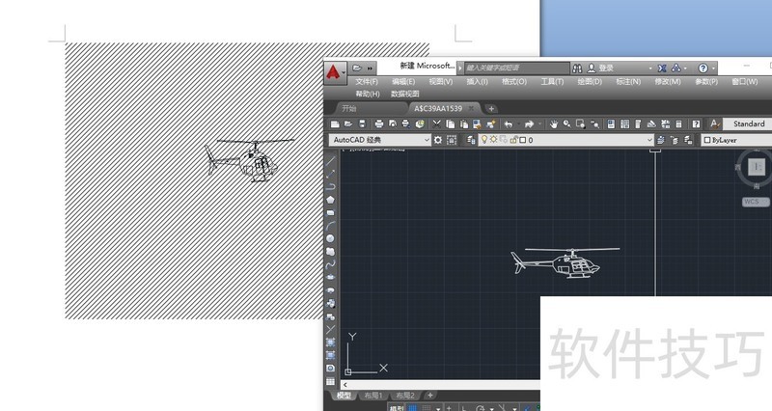Toggle the grid display in status bar

click(x=414, y=407)
